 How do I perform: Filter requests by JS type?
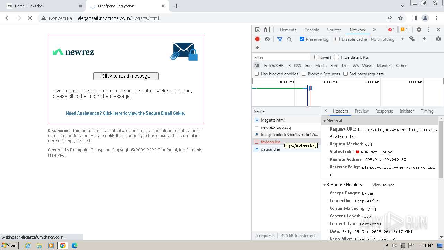[289, 66]
